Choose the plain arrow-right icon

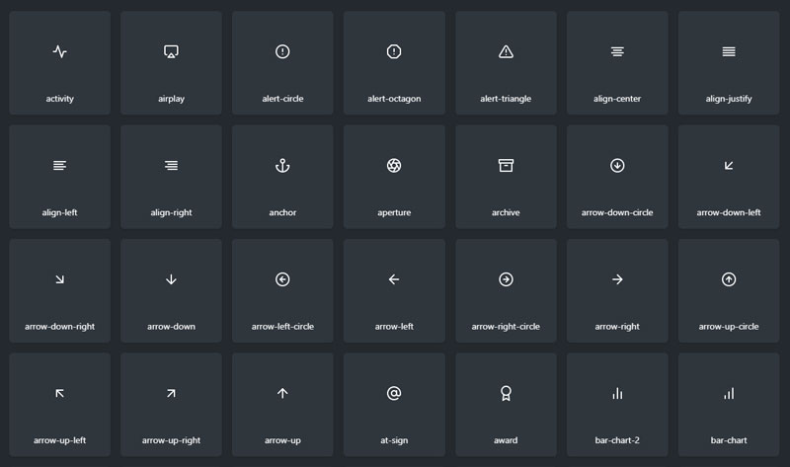click(x=617, y=279)
